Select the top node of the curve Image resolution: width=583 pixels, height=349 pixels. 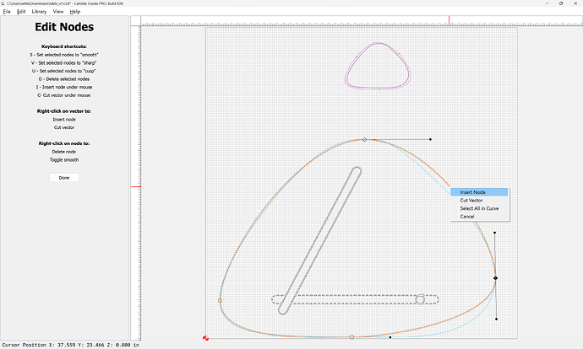pos(364,139)
